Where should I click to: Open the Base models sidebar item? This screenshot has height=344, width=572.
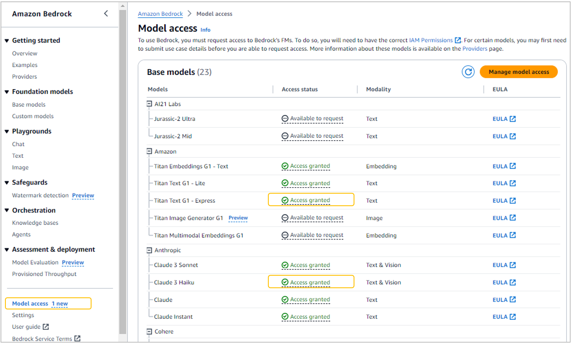click(x=29, y=105)
